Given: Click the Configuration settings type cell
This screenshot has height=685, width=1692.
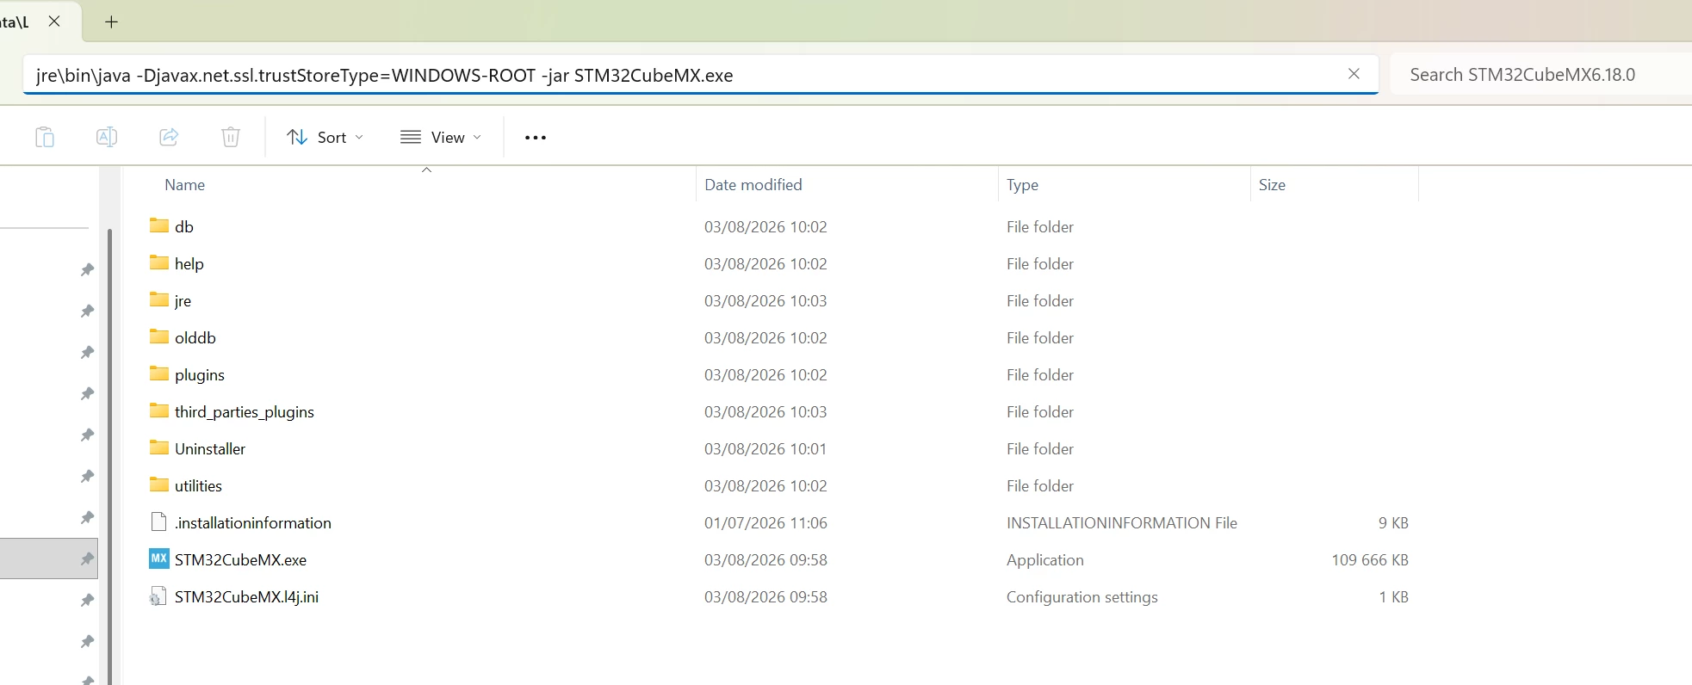Looking at the screenshot, I should point(1082,597).
